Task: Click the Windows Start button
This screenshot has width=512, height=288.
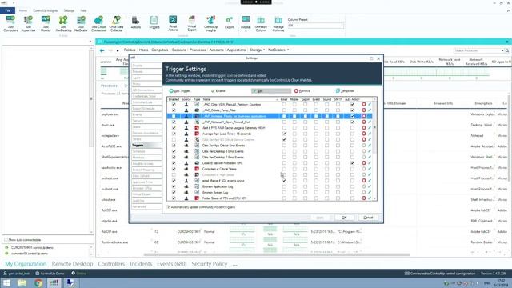Action: coord(6,282)
